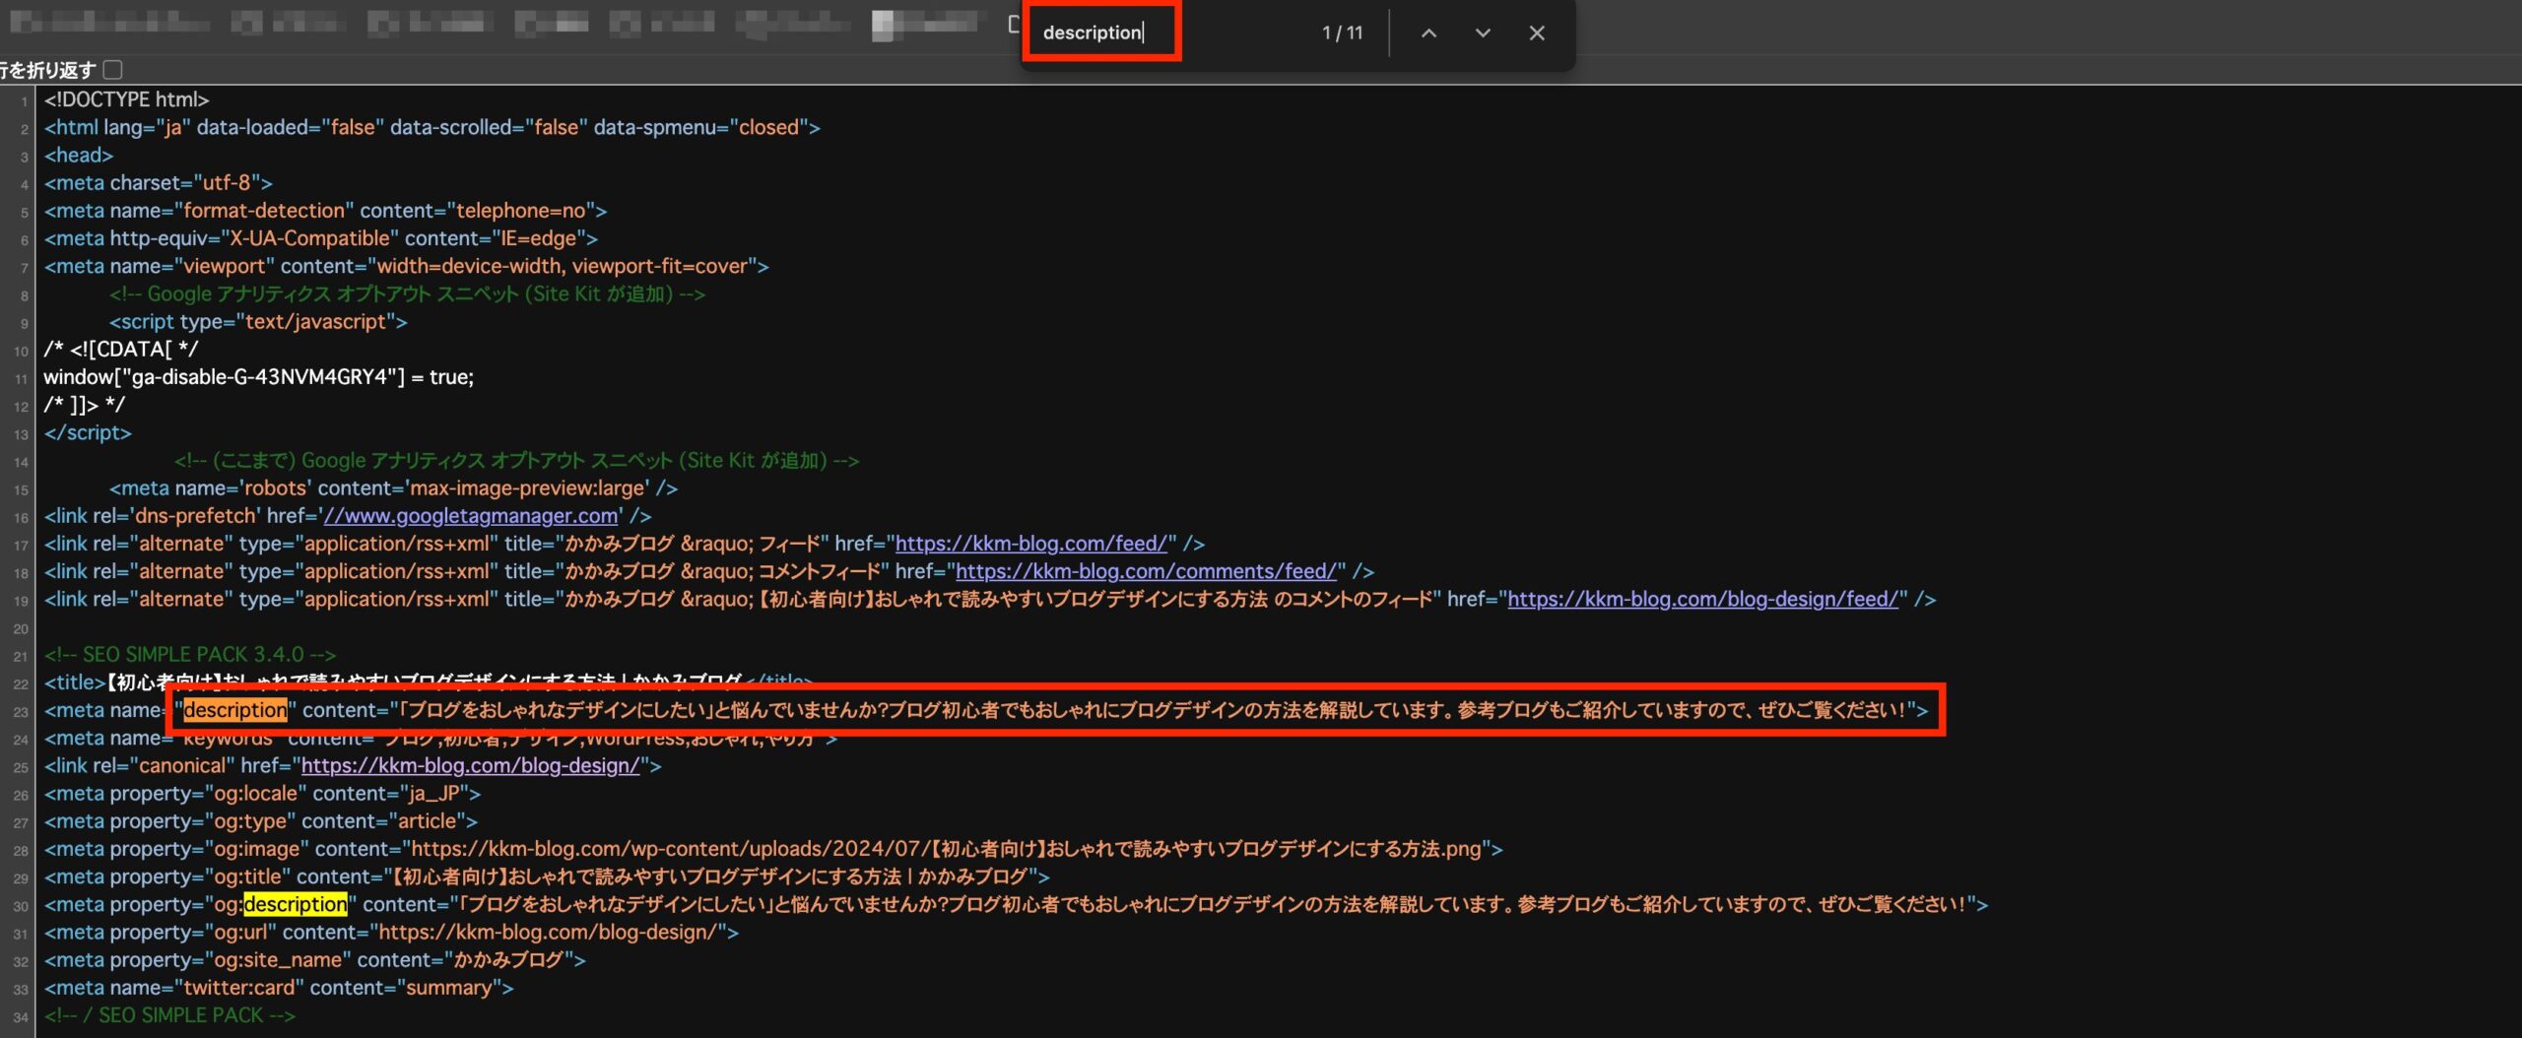This screenshot has height=1038, width=2522.
Task: Open the kkm-blog.com/comments/feed/ link
Action: click(x=1146, y=571)
